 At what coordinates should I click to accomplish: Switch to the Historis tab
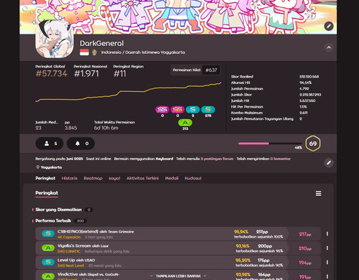[x=70, y=178]
